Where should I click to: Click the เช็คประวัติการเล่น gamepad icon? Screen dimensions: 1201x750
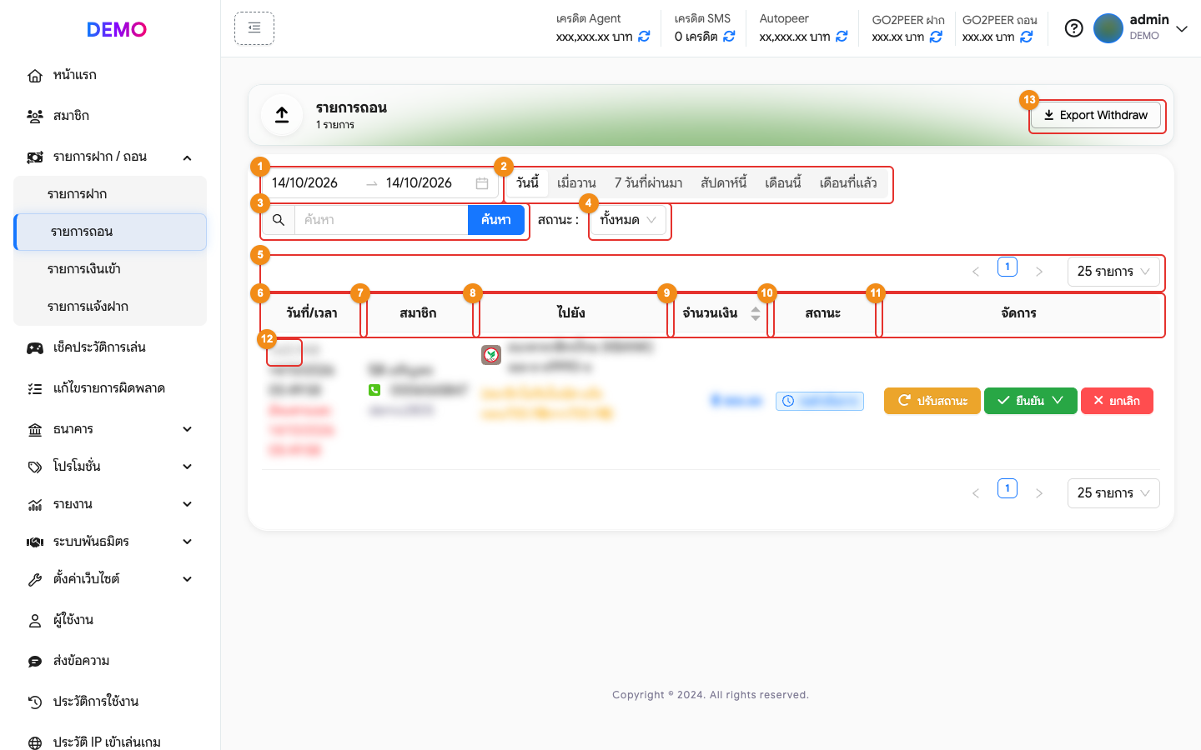tap(35, 348)
